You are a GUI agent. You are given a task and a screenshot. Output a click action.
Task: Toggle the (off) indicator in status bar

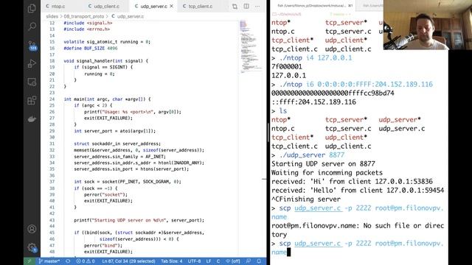coord(233,261)
